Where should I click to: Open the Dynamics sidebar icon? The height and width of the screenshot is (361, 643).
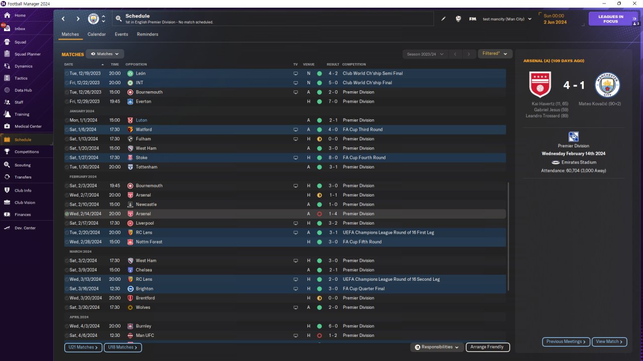(7, 66)
